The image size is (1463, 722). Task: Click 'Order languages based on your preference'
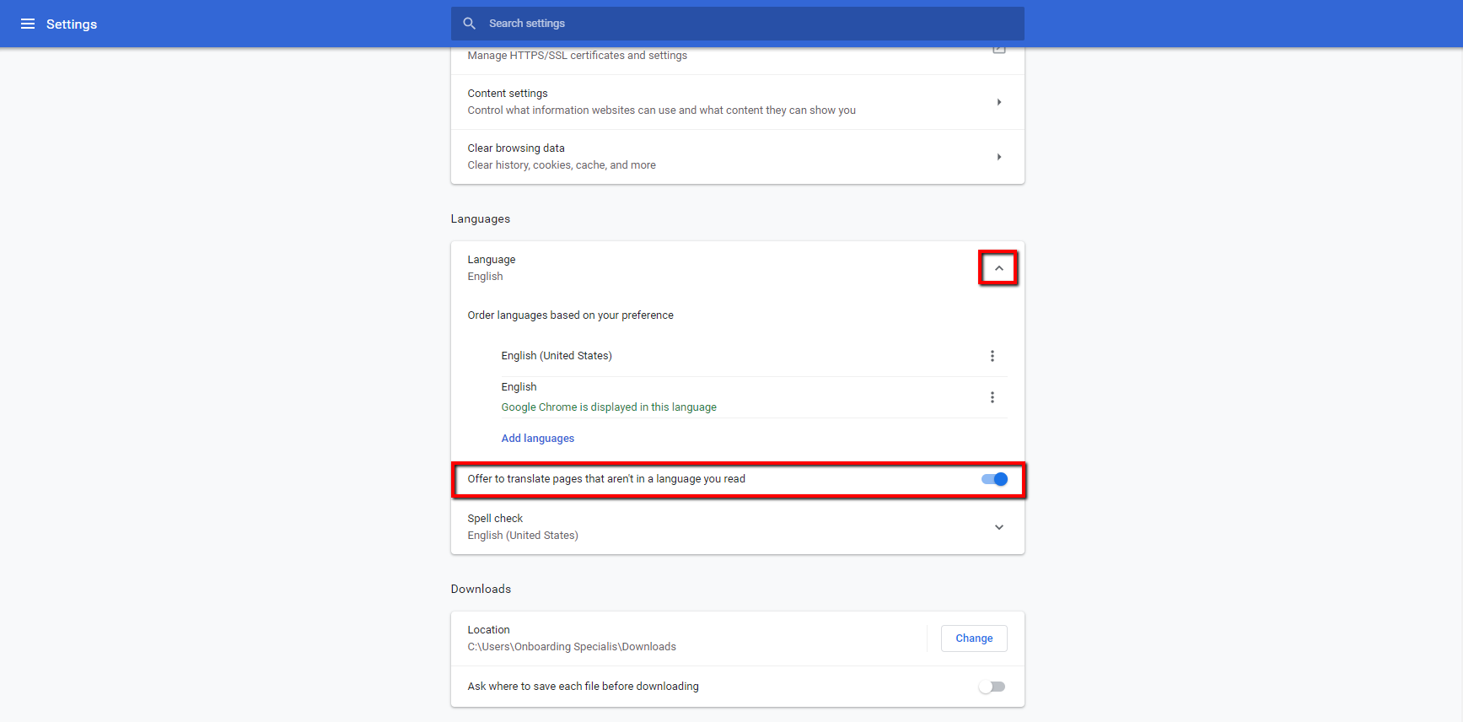coord(571,315)
